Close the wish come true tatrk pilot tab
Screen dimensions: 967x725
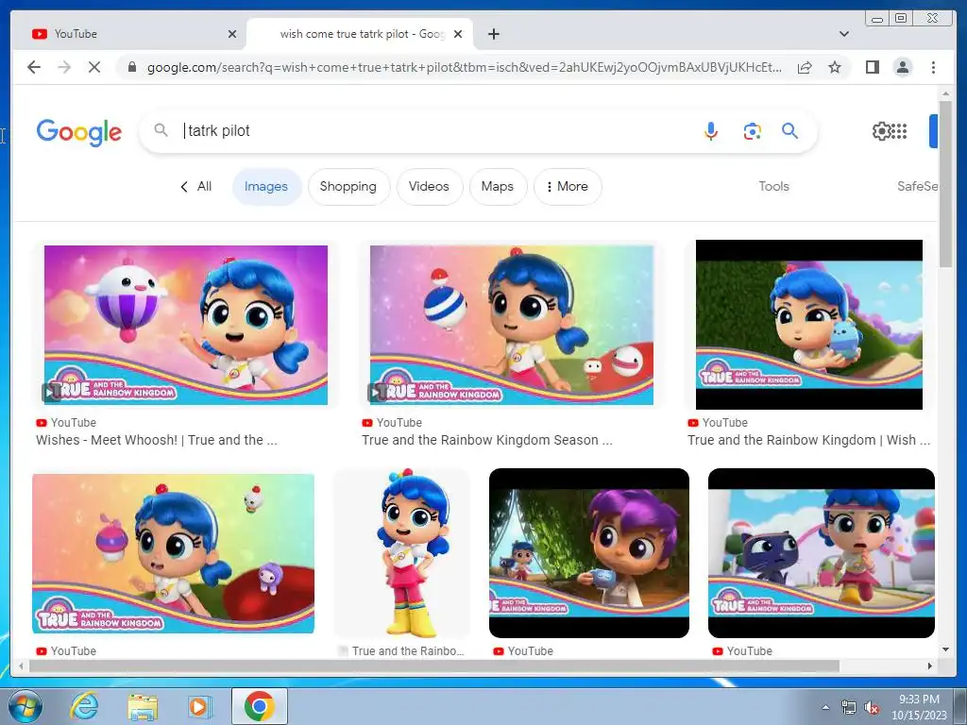pos(458,34)
